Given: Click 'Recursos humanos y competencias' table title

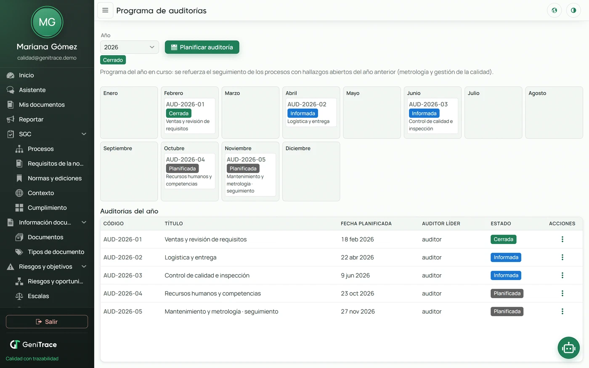Looking at the screenshot, I should pyautogui.click(x=213, y=294).
